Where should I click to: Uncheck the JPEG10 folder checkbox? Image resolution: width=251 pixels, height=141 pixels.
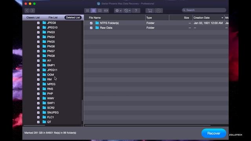(x=38, y=27)
